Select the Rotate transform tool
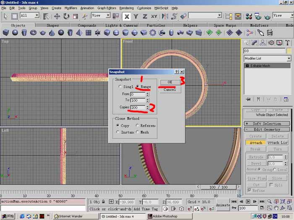The image size is (294, 220). pos(66,16)
